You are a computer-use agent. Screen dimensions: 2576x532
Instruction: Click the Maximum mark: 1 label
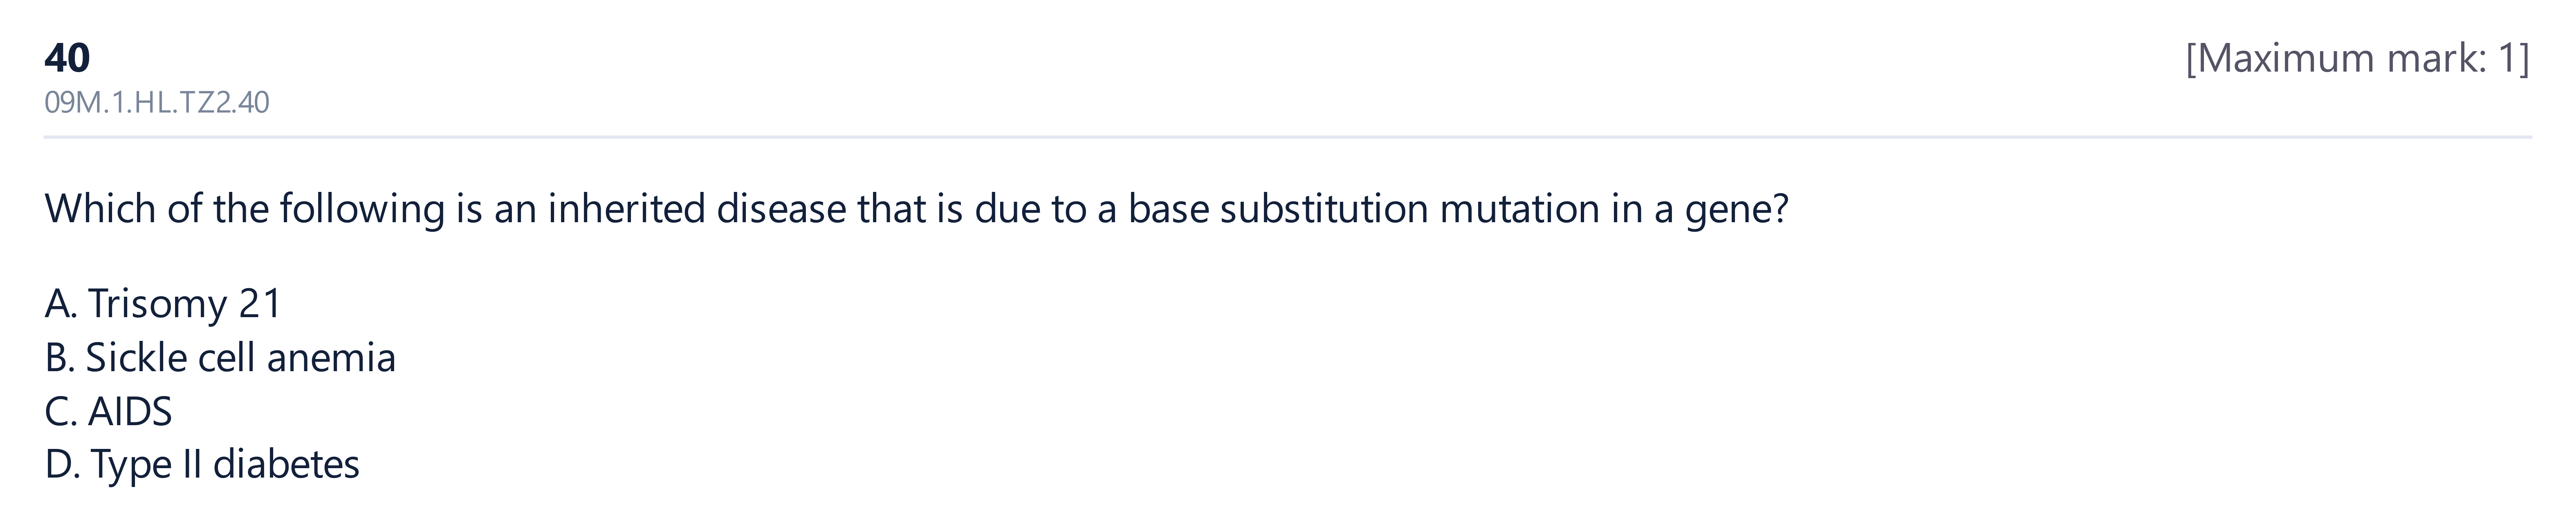(x=2357, y=59)
